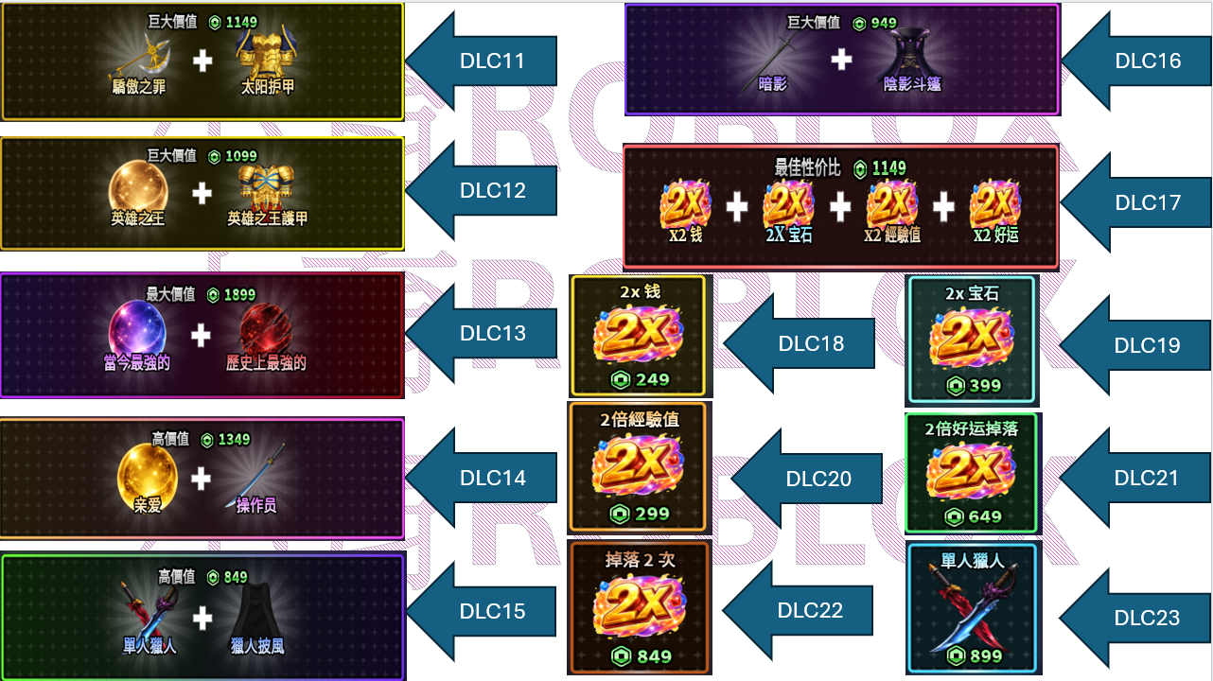Purchase the 2x lucky drop pass for 649

[x=972, y=473]
